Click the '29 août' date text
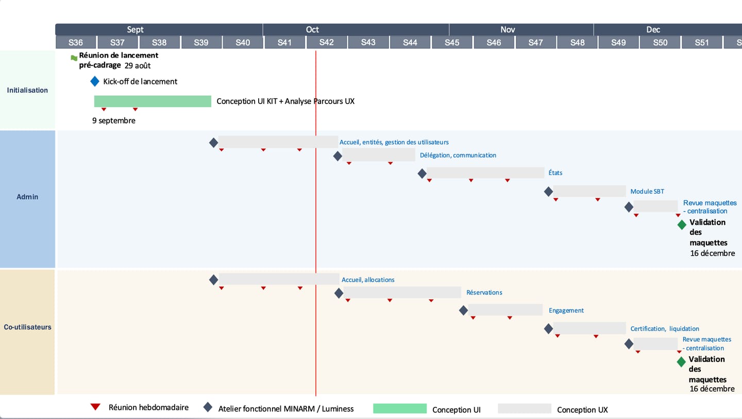This screenshot has height=419, width=742. click(138, 65)
